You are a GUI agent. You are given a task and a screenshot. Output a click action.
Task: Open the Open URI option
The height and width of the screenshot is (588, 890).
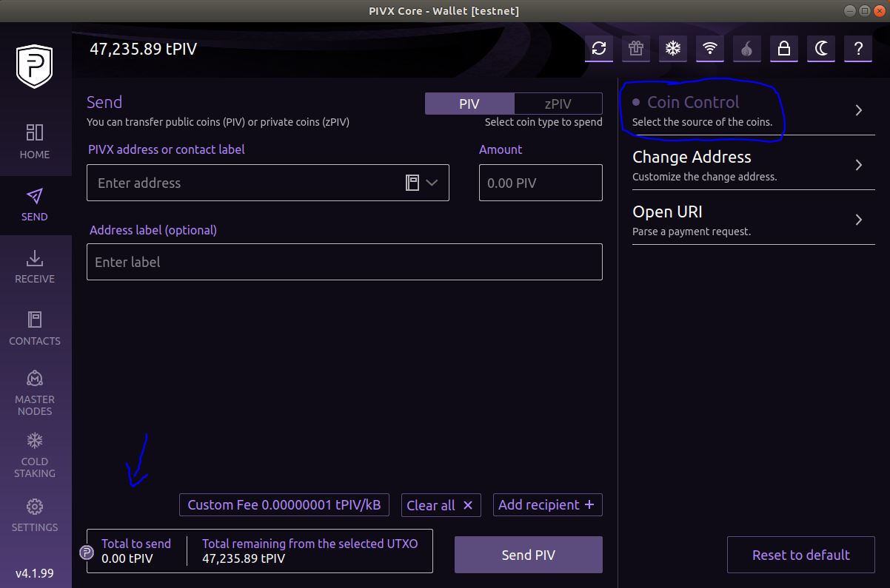[x=754, y=220]
